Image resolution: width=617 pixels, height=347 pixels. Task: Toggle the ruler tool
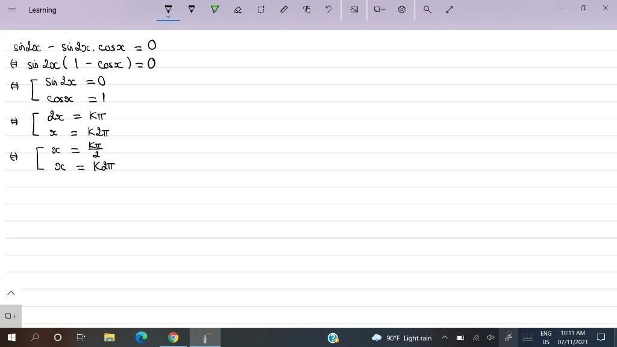point(284,10)
